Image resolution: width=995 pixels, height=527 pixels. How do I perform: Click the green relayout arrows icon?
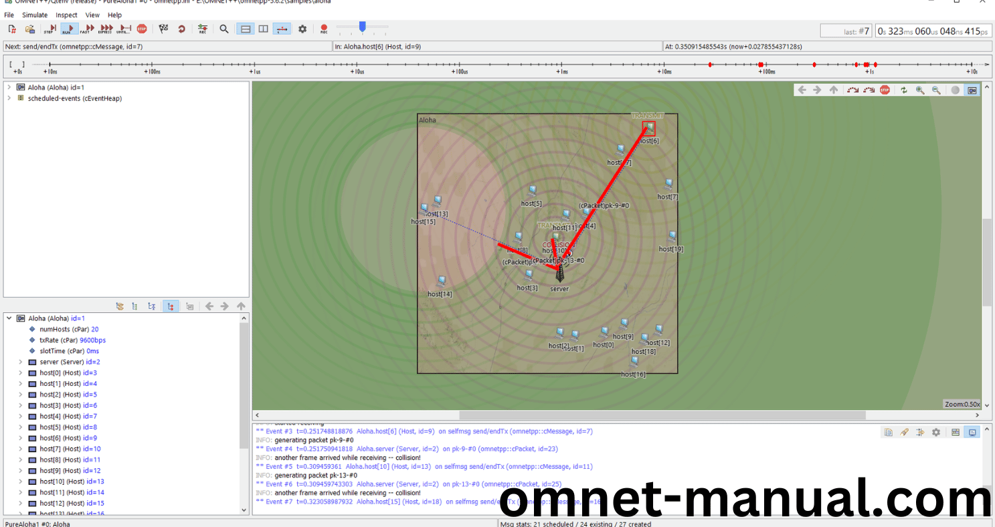(x=904, y=90)
